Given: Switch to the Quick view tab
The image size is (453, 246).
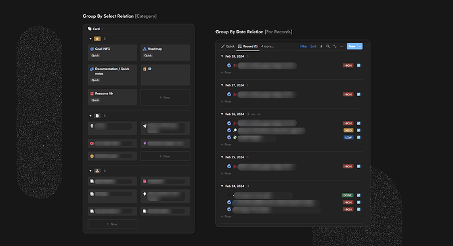Looking at the screenshot, I should tap(228, 46).
